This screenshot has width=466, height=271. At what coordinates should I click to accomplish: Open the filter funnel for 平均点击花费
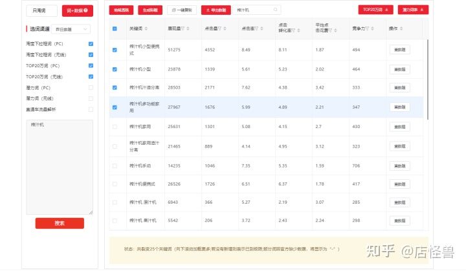click(330, 30)
